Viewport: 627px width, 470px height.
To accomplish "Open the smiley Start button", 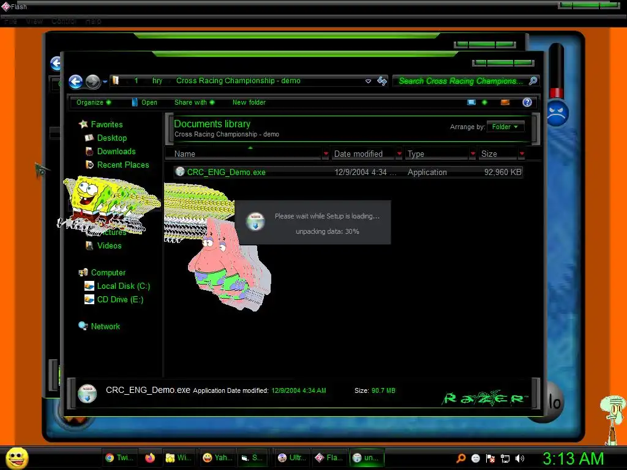I will point(17,458).
